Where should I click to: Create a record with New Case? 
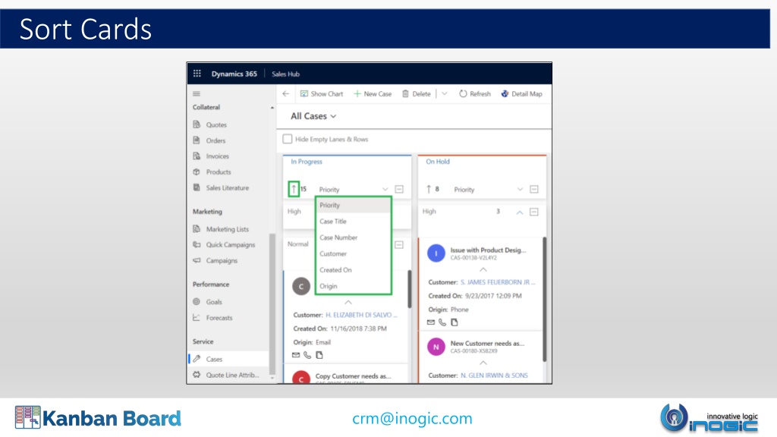point(373,93)
